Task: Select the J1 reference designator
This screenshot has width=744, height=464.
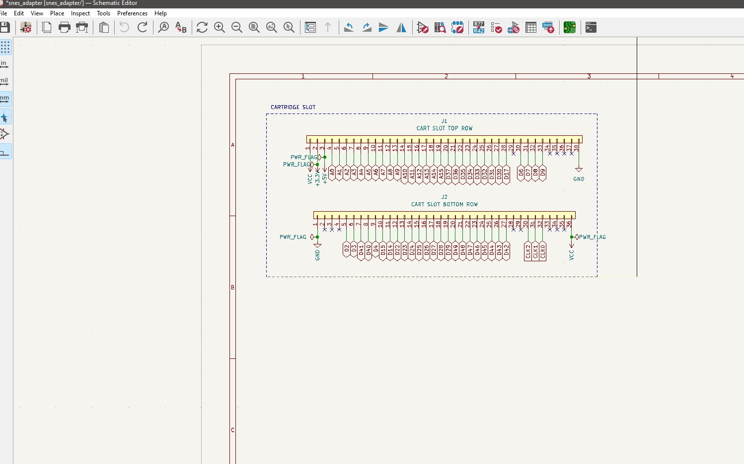Action: click(x=444, y=121)
